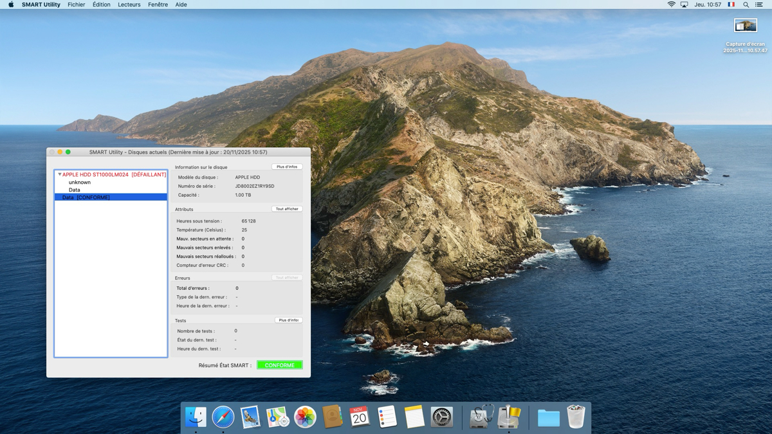Open the Fichier menu
Screen dimensions: 772x434
tap(76, 5)
